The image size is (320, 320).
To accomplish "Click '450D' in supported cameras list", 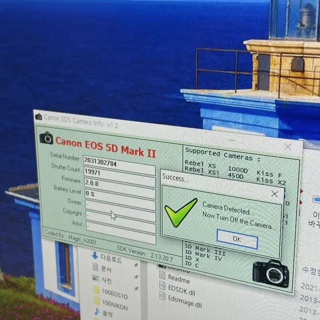I will click(235, 176).
